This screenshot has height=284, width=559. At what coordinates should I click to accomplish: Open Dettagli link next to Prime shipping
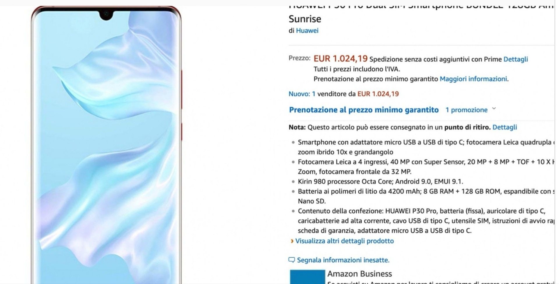click(x=516, y=59)
